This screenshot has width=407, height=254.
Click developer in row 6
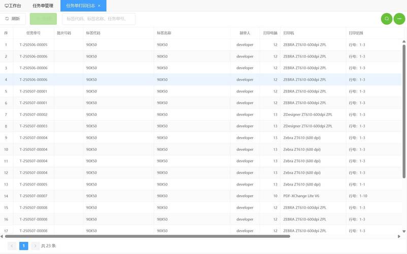click(245, 103)
